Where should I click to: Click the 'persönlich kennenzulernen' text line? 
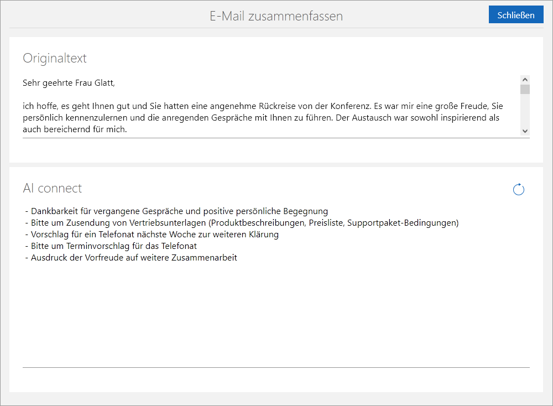(166, 118)
